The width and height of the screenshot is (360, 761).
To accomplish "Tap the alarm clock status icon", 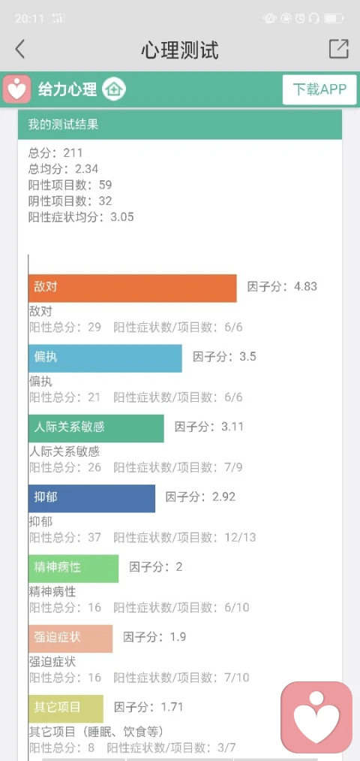I will [301, 19].
